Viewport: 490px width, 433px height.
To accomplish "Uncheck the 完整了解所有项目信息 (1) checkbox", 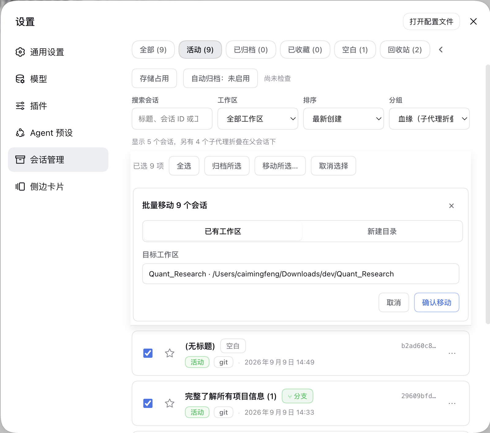I will (148, 403).
